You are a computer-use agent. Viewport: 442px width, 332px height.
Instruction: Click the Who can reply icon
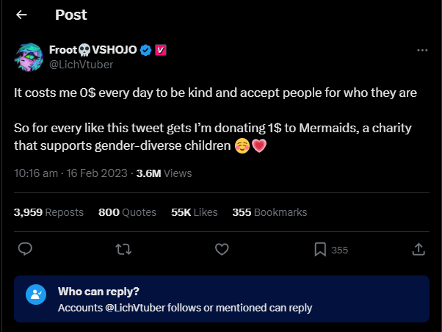35,295
